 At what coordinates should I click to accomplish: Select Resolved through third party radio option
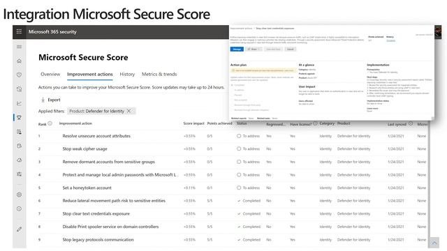232,105
